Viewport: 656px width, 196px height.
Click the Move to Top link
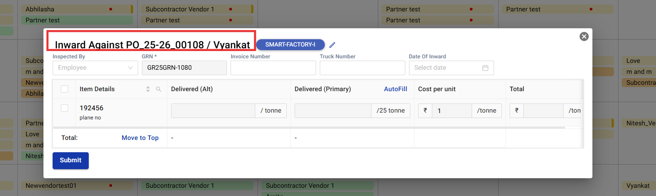pyautogui.click(x=140, y=138)
